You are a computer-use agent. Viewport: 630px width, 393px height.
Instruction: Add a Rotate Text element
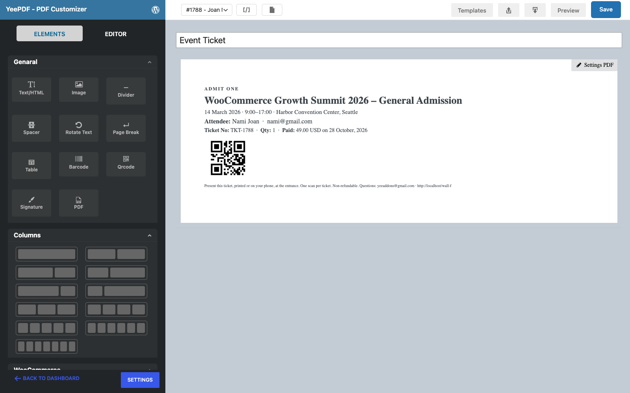[79, 128]
